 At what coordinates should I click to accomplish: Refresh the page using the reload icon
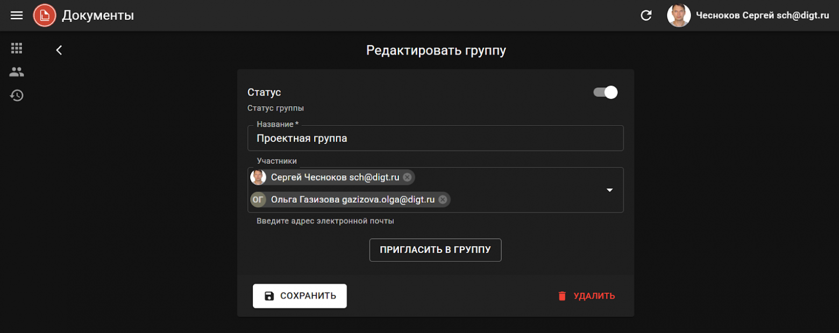[x=645, y=15]
